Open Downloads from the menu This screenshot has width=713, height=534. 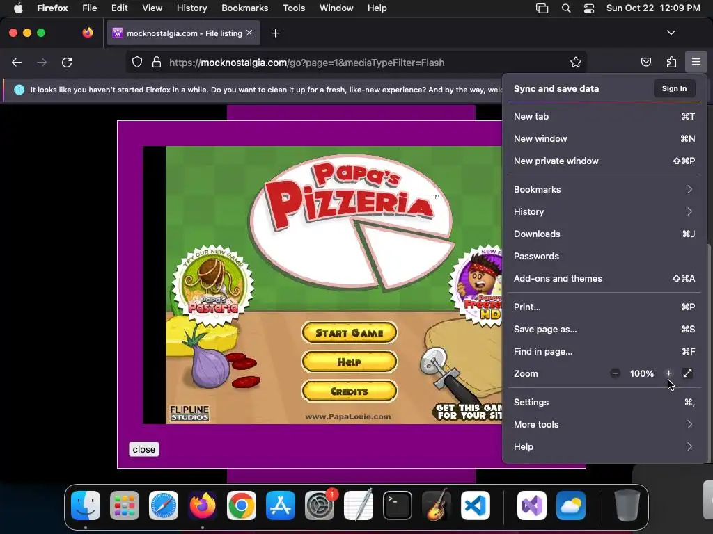pyautogui.click(x=604, y=234)
